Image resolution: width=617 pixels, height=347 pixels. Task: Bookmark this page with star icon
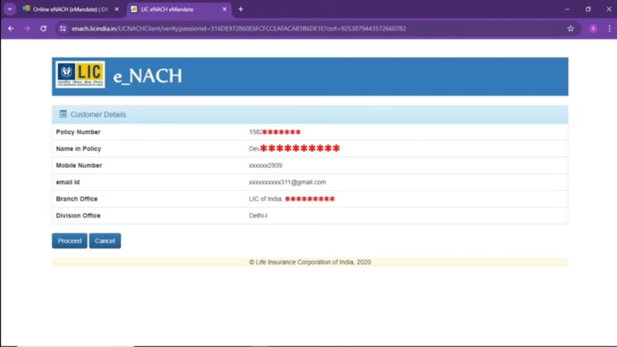click(x=570, y=29)
